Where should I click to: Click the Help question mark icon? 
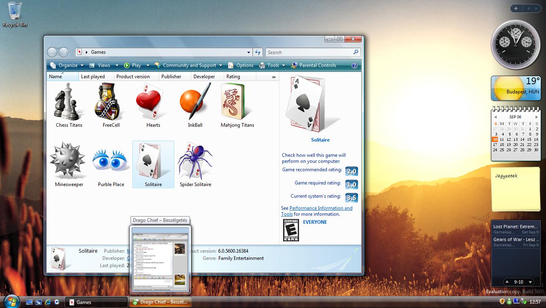(354, 65)
